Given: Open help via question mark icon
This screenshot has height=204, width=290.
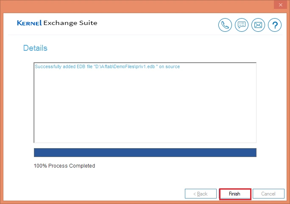Looking at the screenshot, I should coord(275,25).
